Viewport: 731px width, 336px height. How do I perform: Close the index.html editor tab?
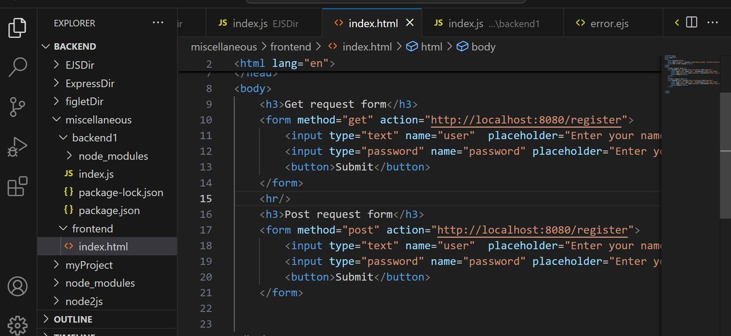pyautogui.click(x=410, y=23)
